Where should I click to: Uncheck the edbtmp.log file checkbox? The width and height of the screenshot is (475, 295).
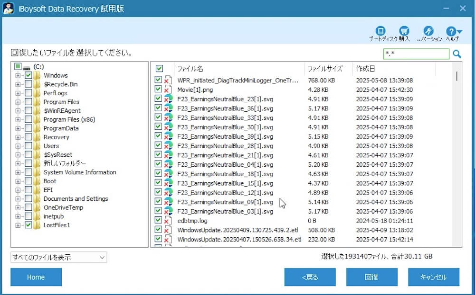point(158,220)
